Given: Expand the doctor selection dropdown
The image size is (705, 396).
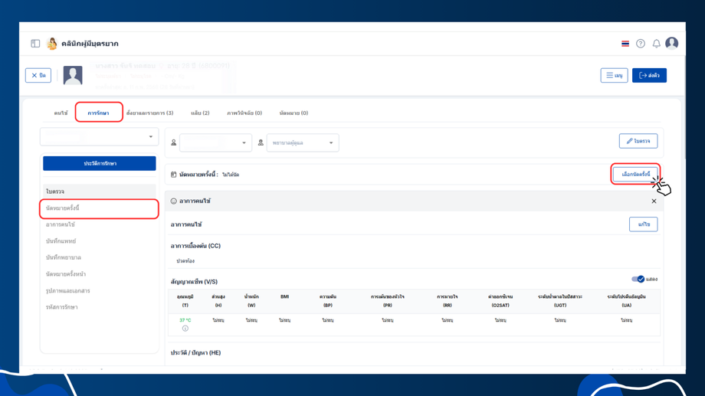Looking at the screenshot, I should pyautogui.click(x=215, y=143).
